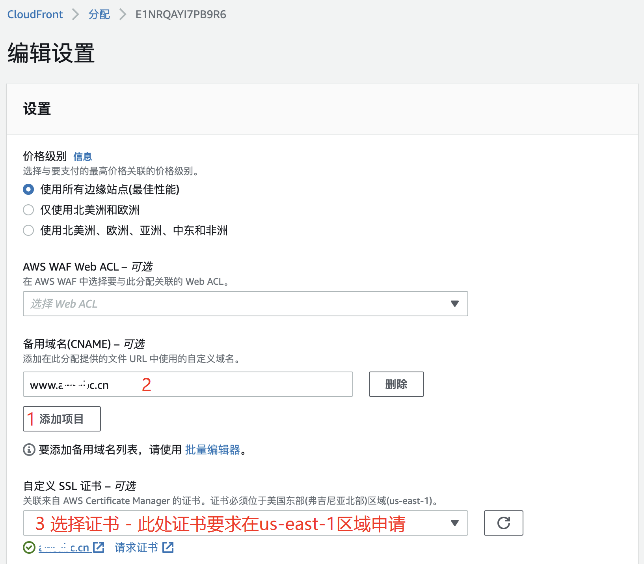Open 请求证书 via its external link icon

point(168,547)
